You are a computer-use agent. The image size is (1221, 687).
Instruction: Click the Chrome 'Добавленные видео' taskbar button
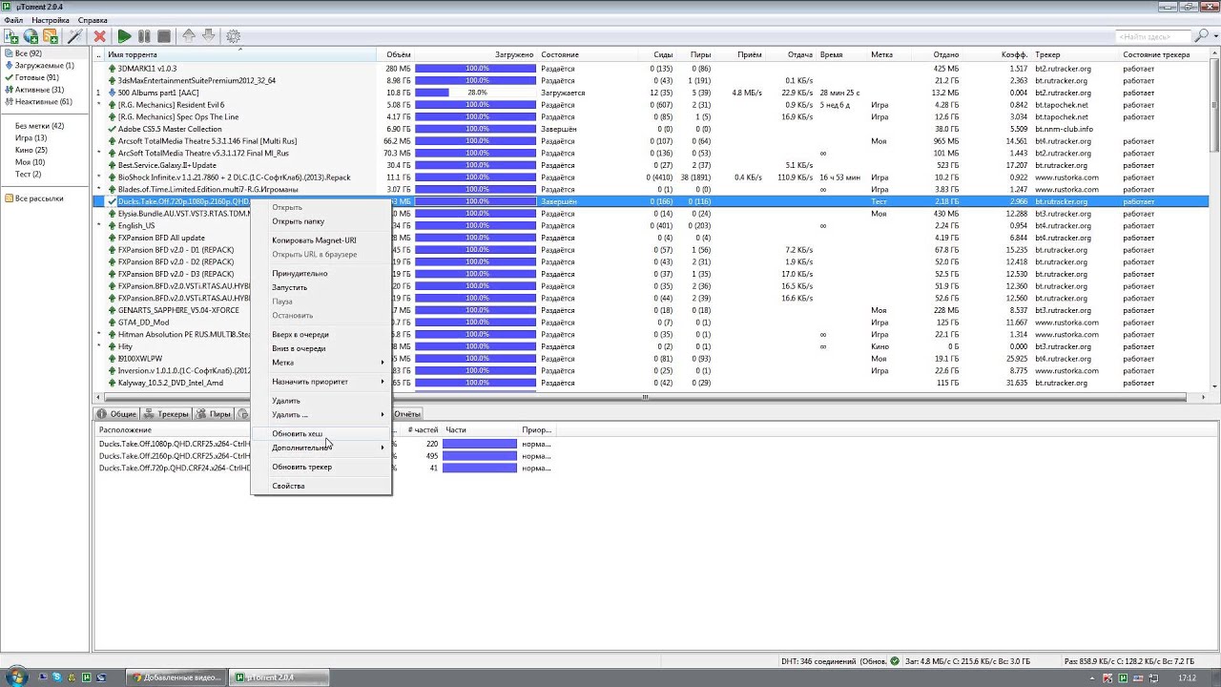point(175,677)
